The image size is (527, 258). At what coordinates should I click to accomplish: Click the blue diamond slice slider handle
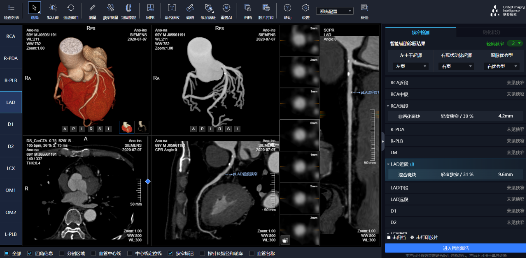pyautogui.click(x=148, y=181)
